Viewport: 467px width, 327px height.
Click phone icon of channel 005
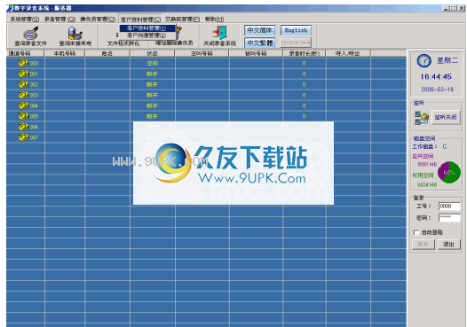click(x=23, y=116)
